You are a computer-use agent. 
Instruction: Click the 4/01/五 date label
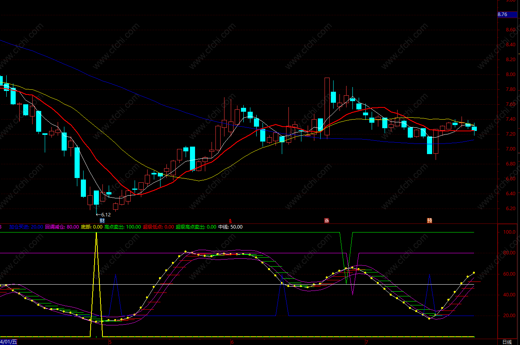9,342
